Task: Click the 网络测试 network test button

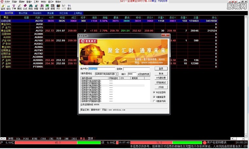Action: click(161, 82)
